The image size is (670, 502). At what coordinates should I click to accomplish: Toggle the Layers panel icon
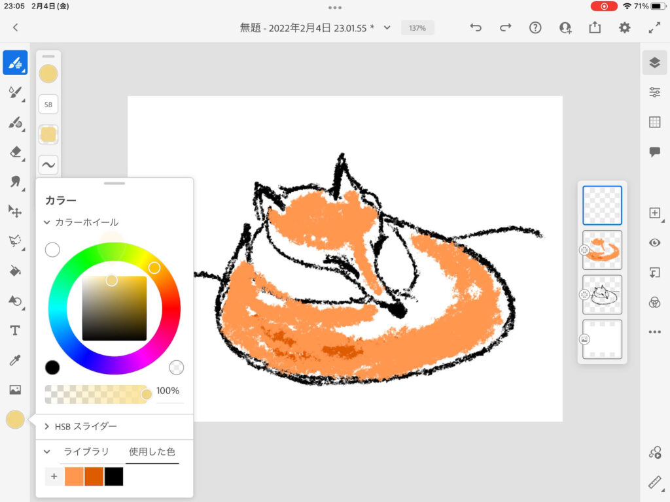pos(654,63)
